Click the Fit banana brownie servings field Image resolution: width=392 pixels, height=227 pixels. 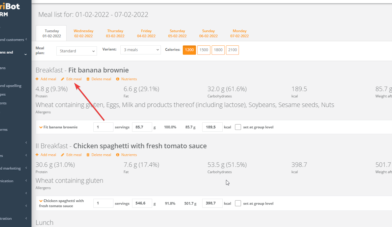pos(103,127)
